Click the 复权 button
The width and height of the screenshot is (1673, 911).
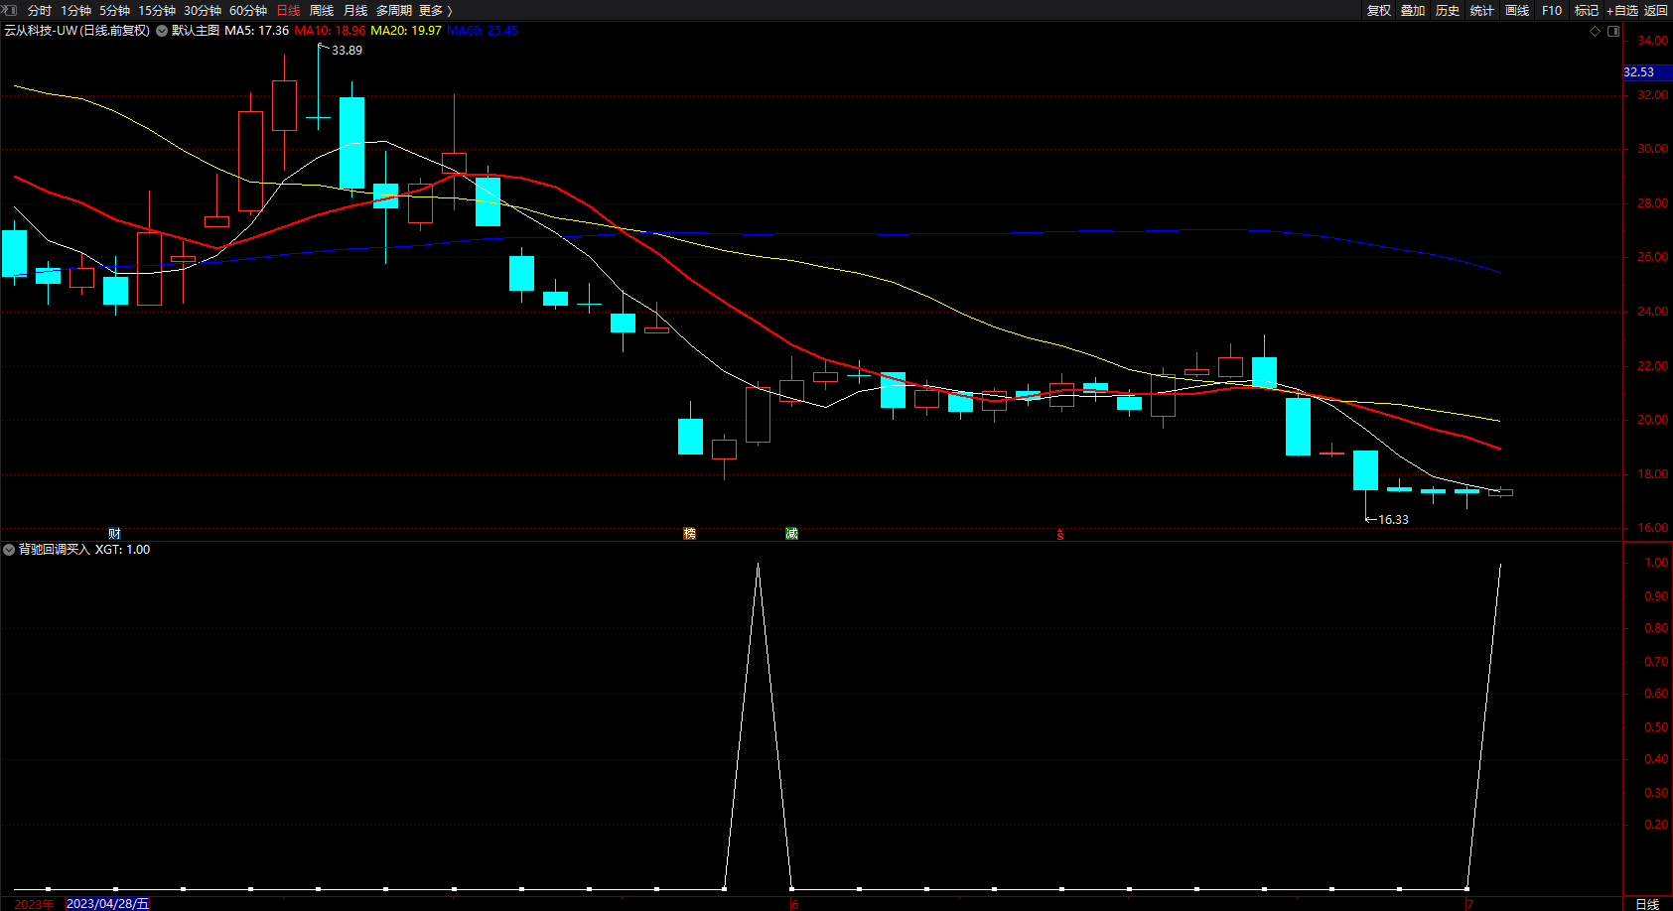pos(1378,10)
